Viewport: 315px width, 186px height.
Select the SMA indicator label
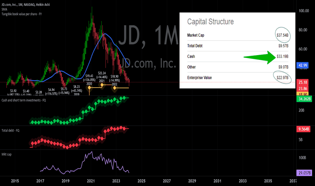coord(4,9)
